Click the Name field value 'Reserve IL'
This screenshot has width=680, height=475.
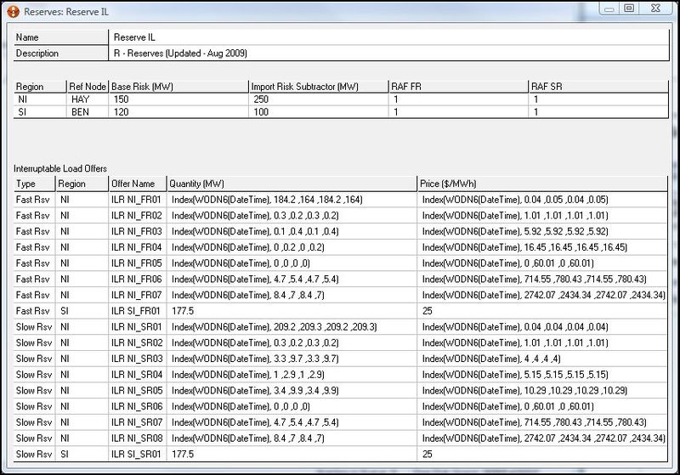388,37
